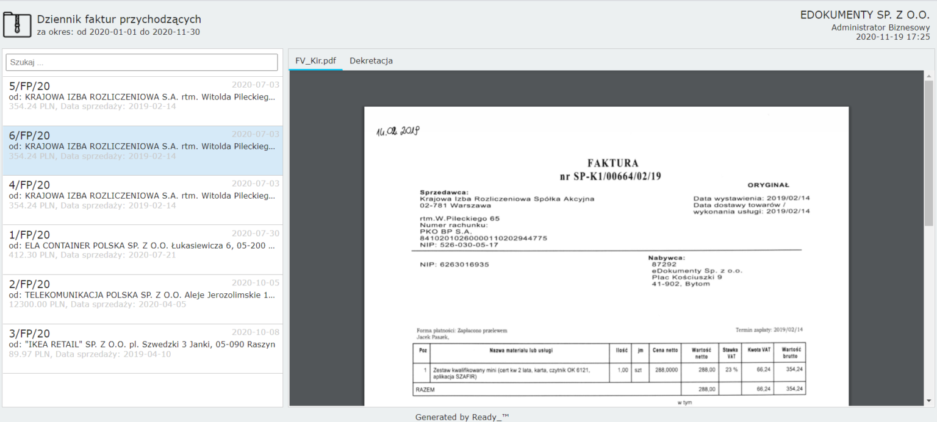Click the ORYGINAŁ label in the PDF

(x=768, y=185)
